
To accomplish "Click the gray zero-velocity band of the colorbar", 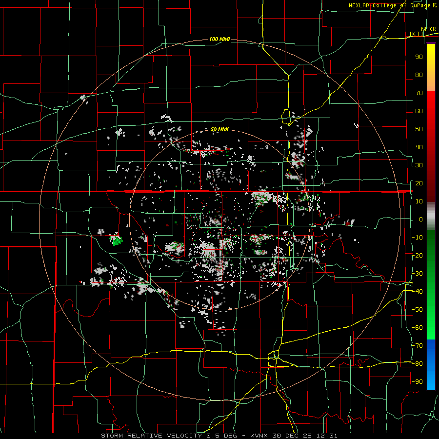I will pyautogui.click(x=431, y=216).
